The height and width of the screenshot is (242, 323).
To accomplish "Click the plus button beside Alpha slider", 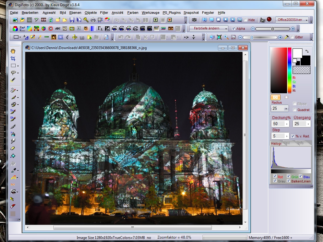I will [293, 29].
